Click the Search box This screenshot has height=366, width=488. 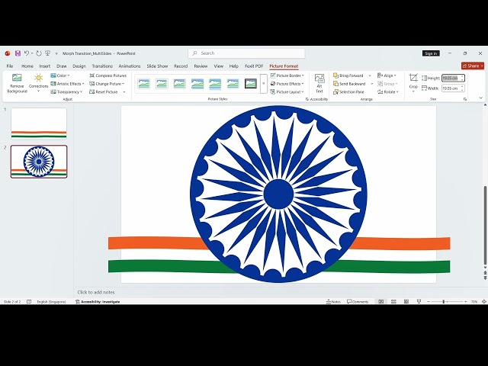(x=246, y=53)
